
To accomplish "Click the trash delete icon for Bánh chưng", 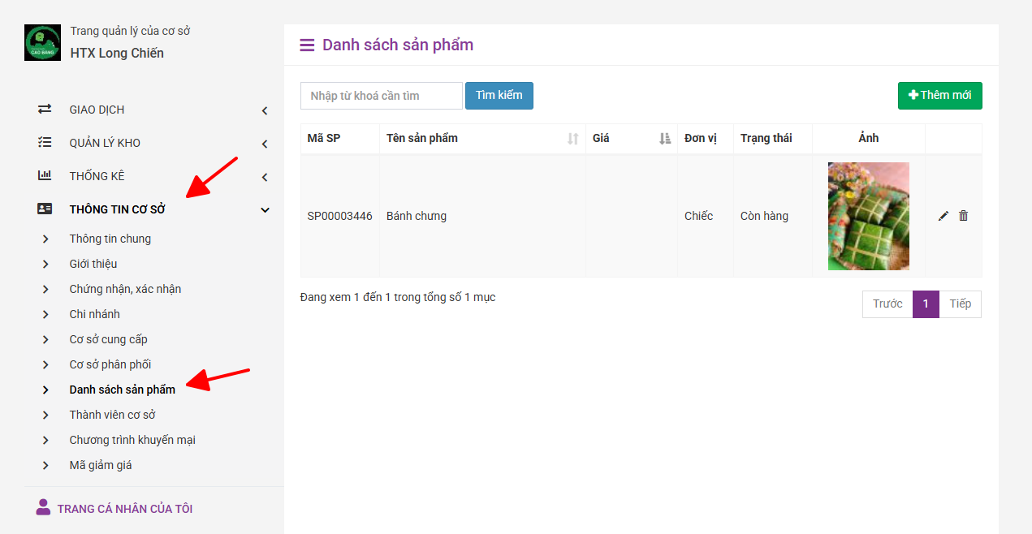I will pyautogui.click(x=964, y=216).
